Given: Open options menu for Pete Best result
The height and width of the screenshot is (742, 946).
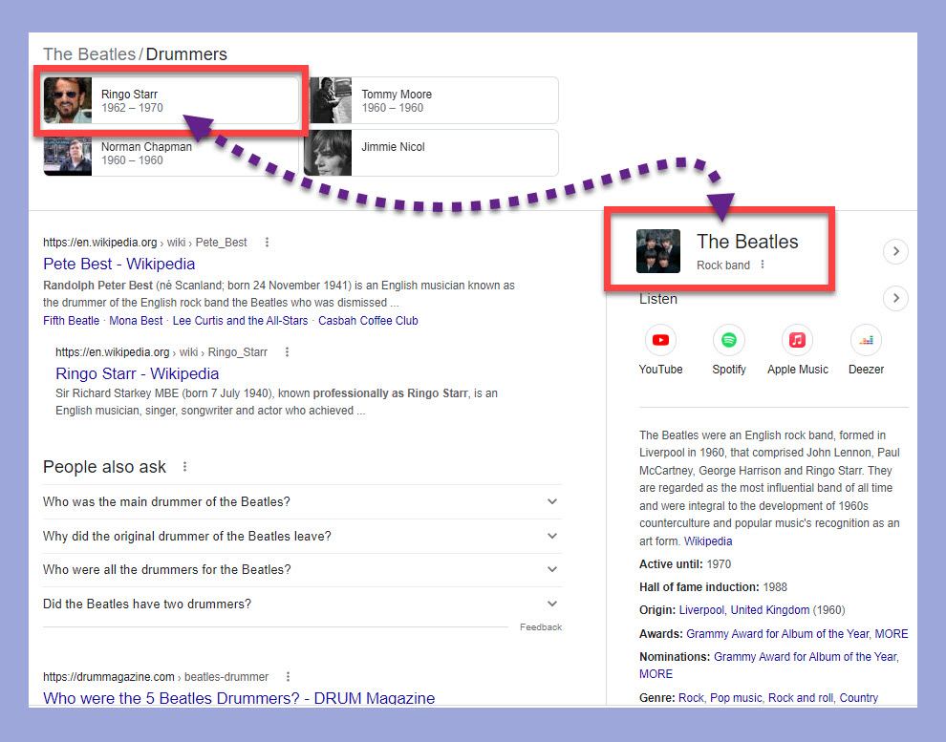Looking at the screenshot, I should pyautogui.click(x=267, y=243).
